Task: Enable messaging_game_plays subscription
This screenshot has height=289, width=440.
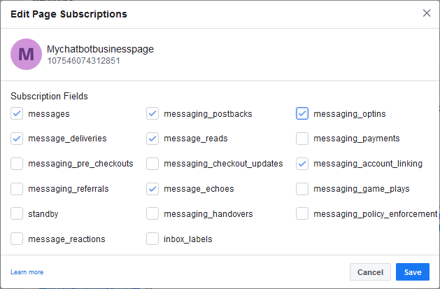Action: tap(302, 189)
